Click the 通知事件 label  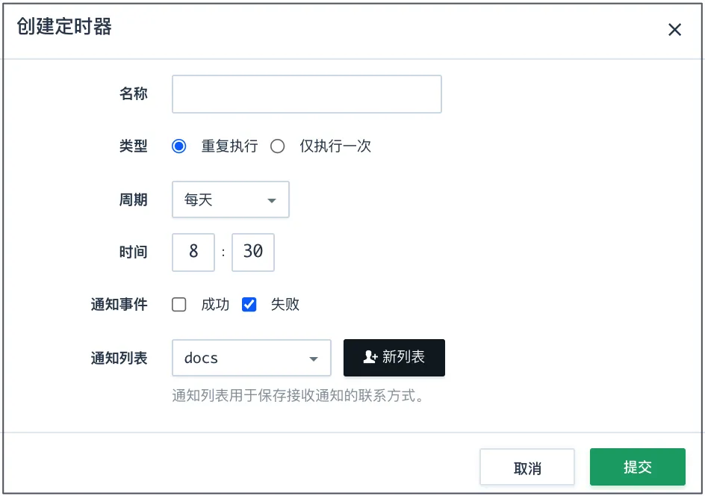[118, 304]
